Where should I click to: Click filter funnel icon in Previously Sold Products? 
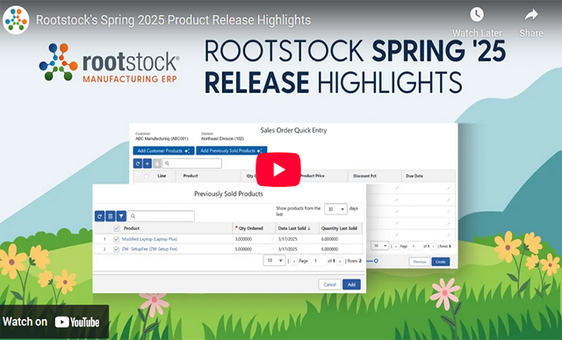(121, 216)
